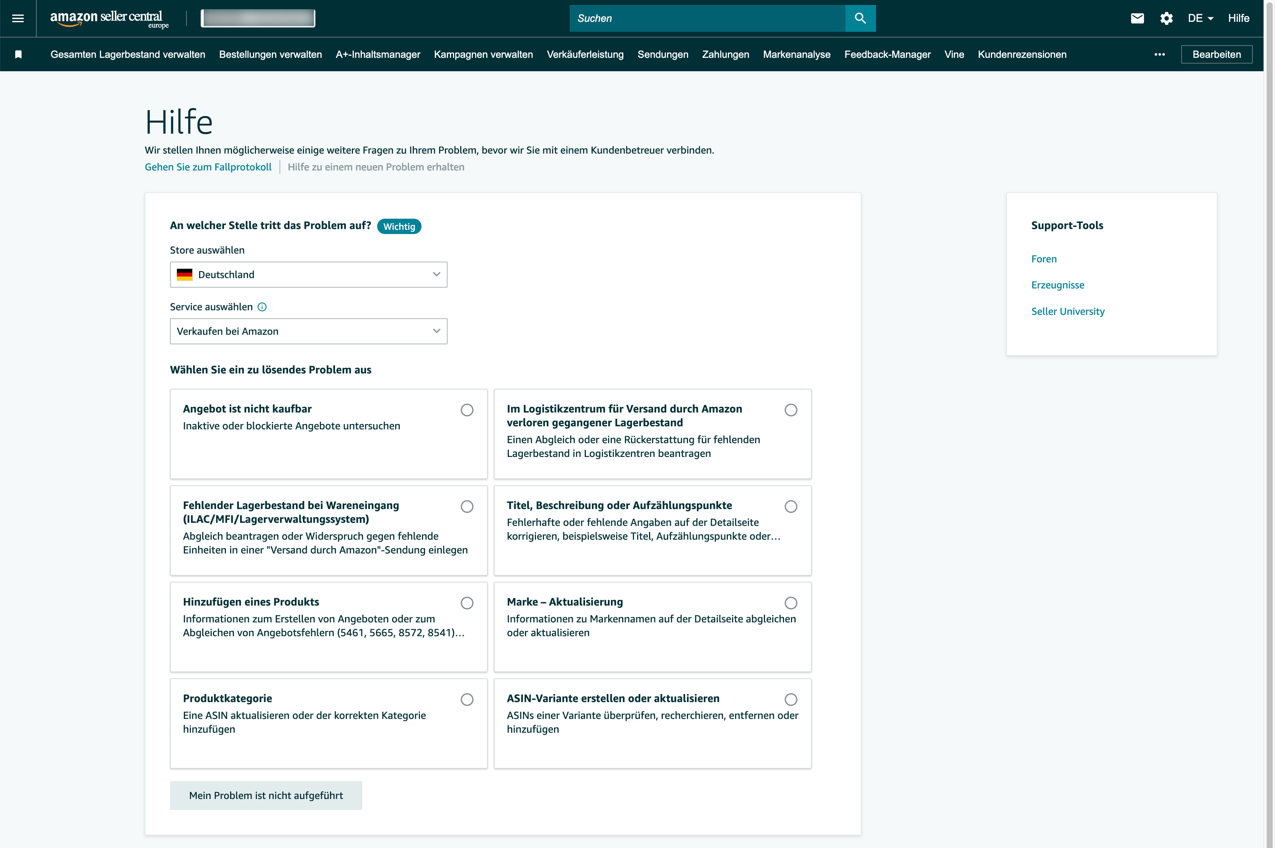This screenshot has height=848, width=1275.
Task: Open Kampagnen verwalten
Action: tap(483, 54)
